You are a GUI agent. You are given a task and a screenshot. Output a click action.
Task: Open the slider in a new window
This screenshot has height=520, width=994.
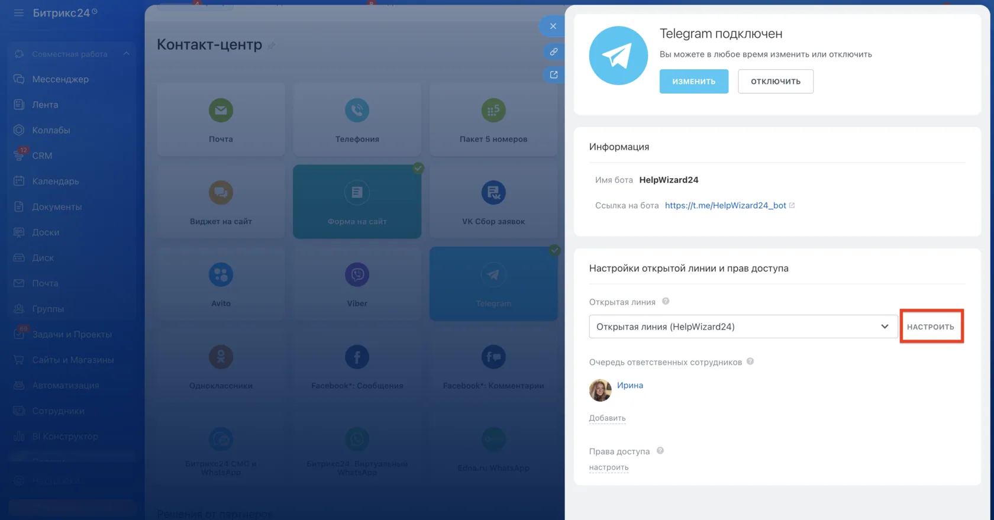click(x=553, y=75)
